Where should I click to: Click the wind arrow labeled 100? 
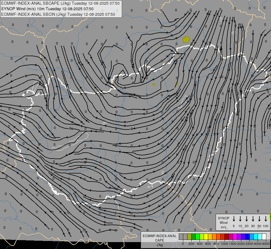[266, 219]
